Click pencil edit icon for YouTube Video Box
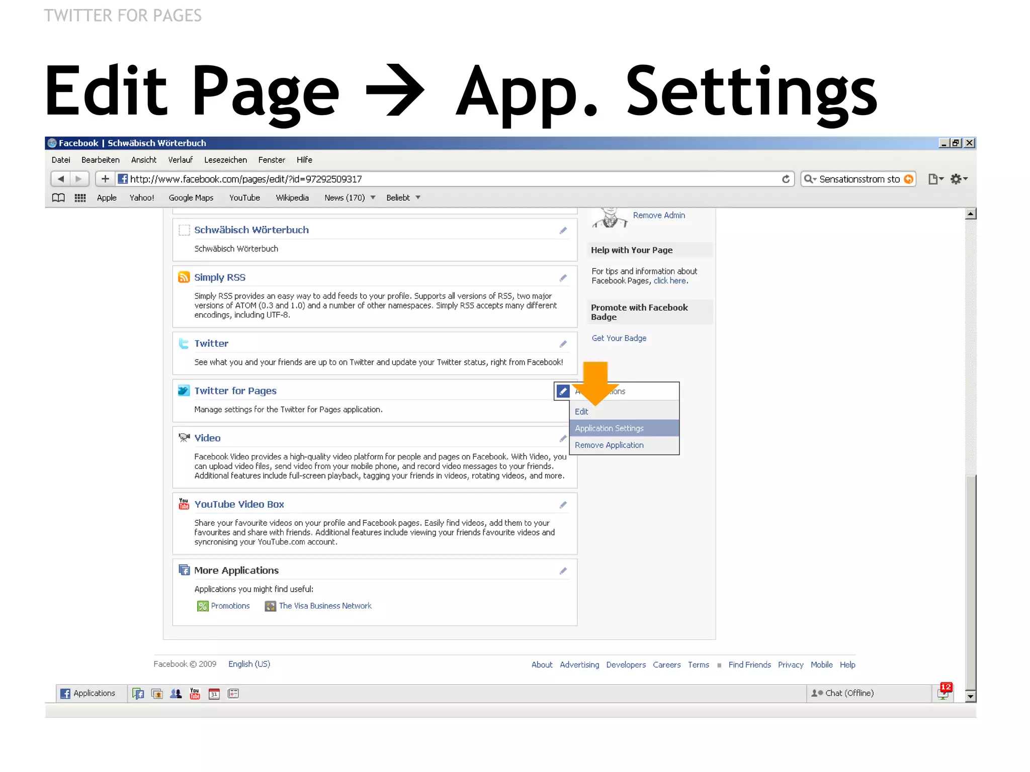The height and width of the screenshot is (772, 1030). coord(563,505)
